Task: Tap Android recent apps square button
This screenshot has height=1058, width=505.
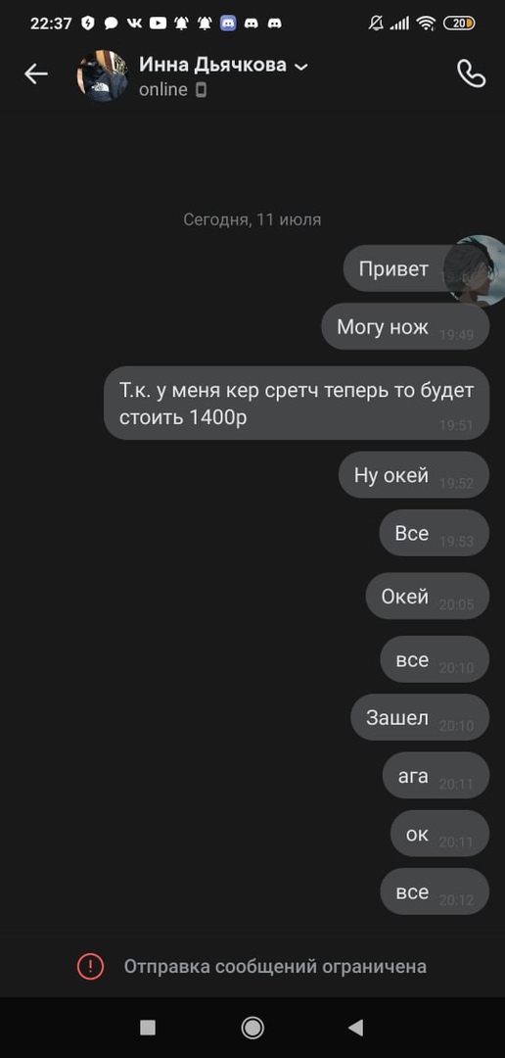Action: [x=148, y=1027]
